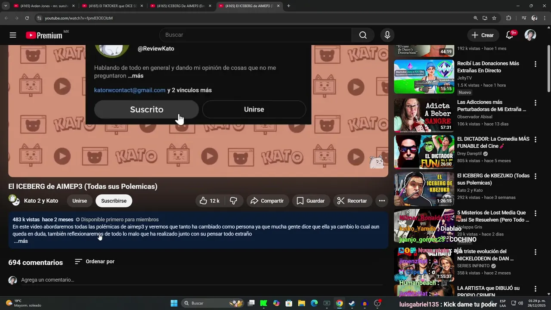
Task: Open options for ICEBERG de KBEZUKO video
Action: [536, 176]
